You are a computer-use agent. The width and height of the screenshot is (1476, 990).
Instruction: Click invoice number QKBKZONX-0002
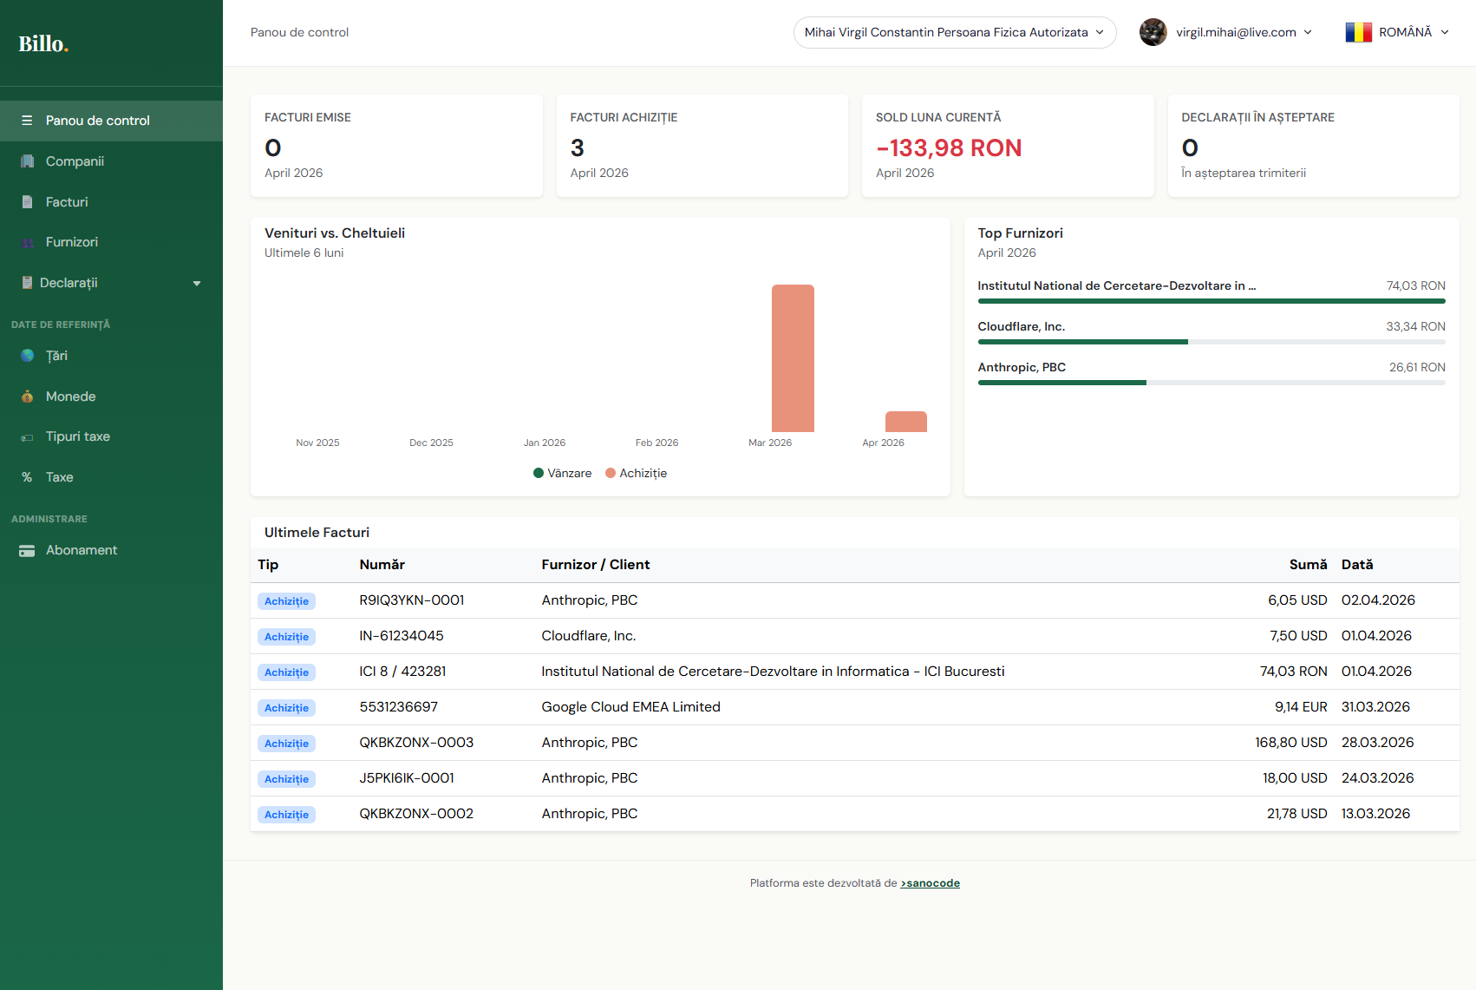tap(416, 814)
